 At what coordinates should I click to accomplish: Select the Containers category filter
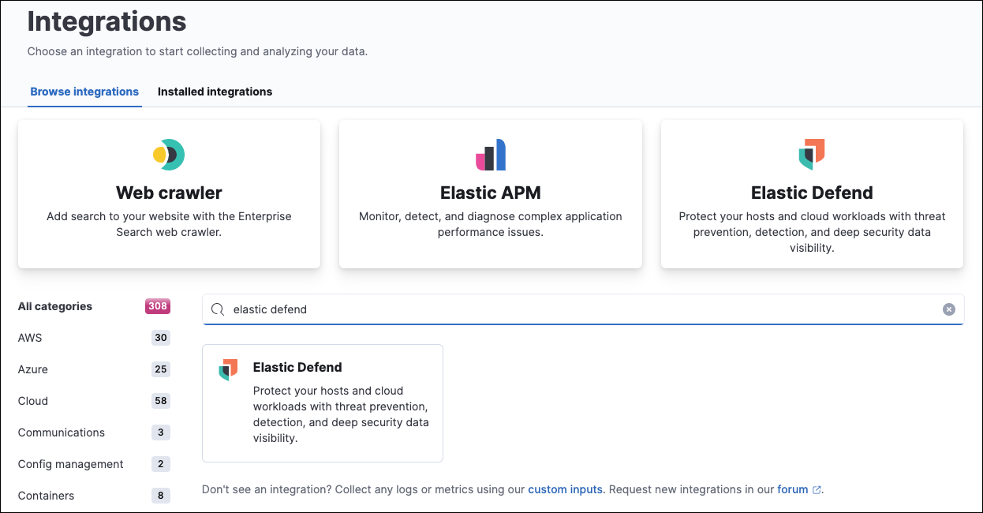click(46, 496)
